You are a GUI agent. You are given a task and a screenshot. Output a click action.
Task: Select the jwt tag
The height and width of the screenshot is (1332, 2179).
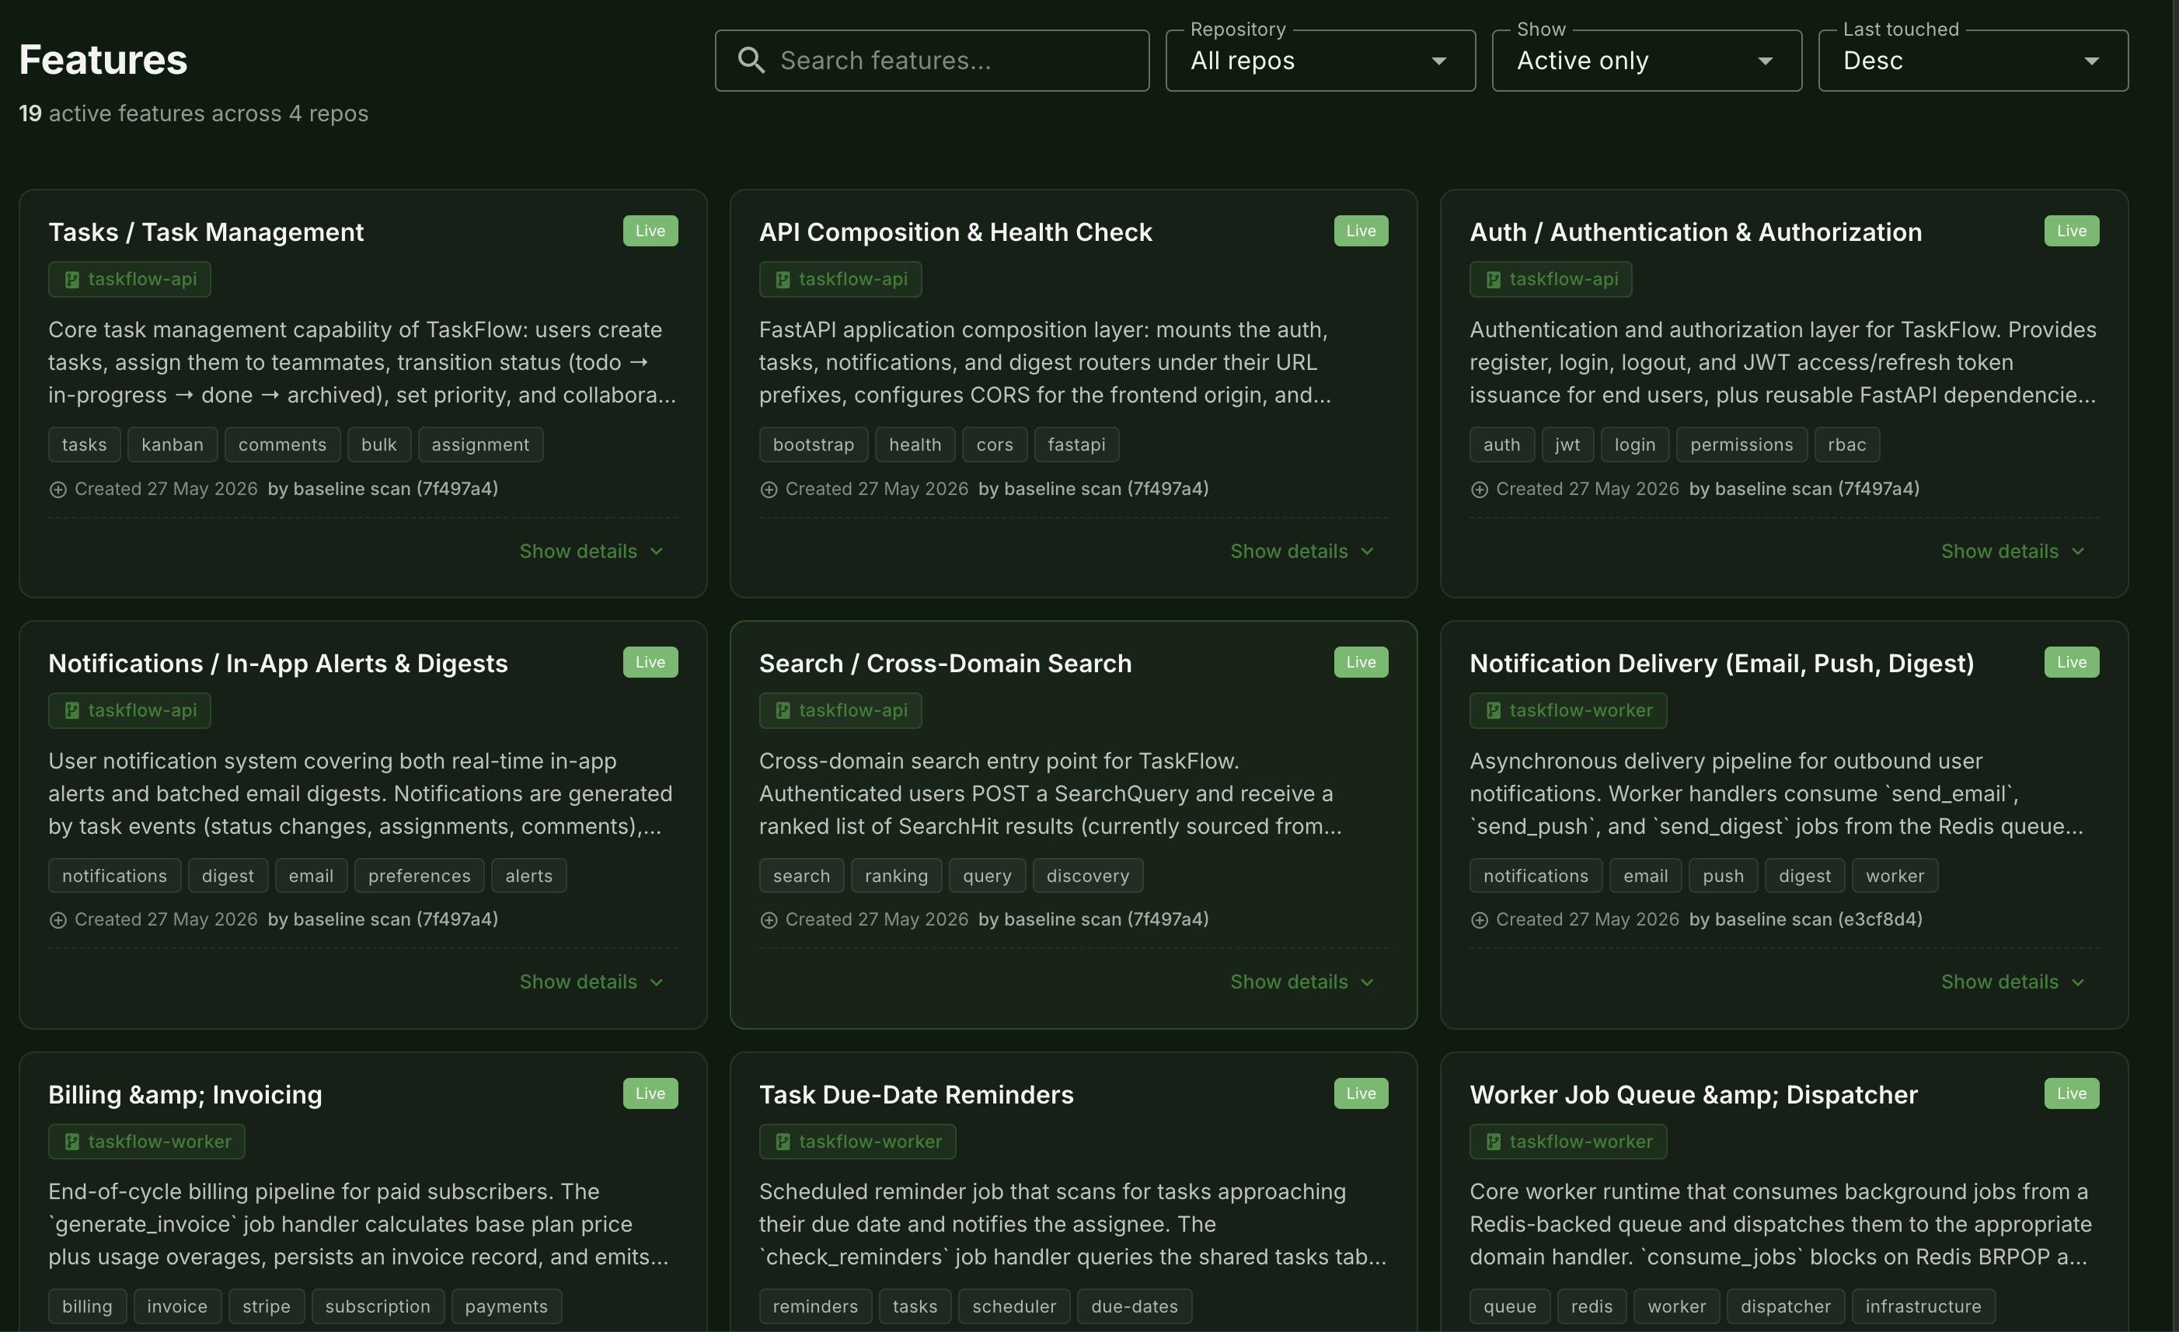[x=1568, y=445]
